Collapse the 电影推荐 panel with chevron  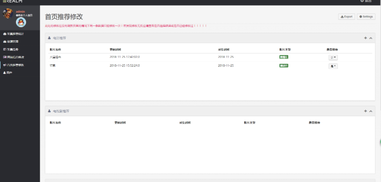pyautogui.click(x=371, y=38)
